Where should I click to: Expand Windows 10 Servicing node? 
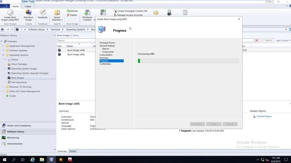point(3,86)
